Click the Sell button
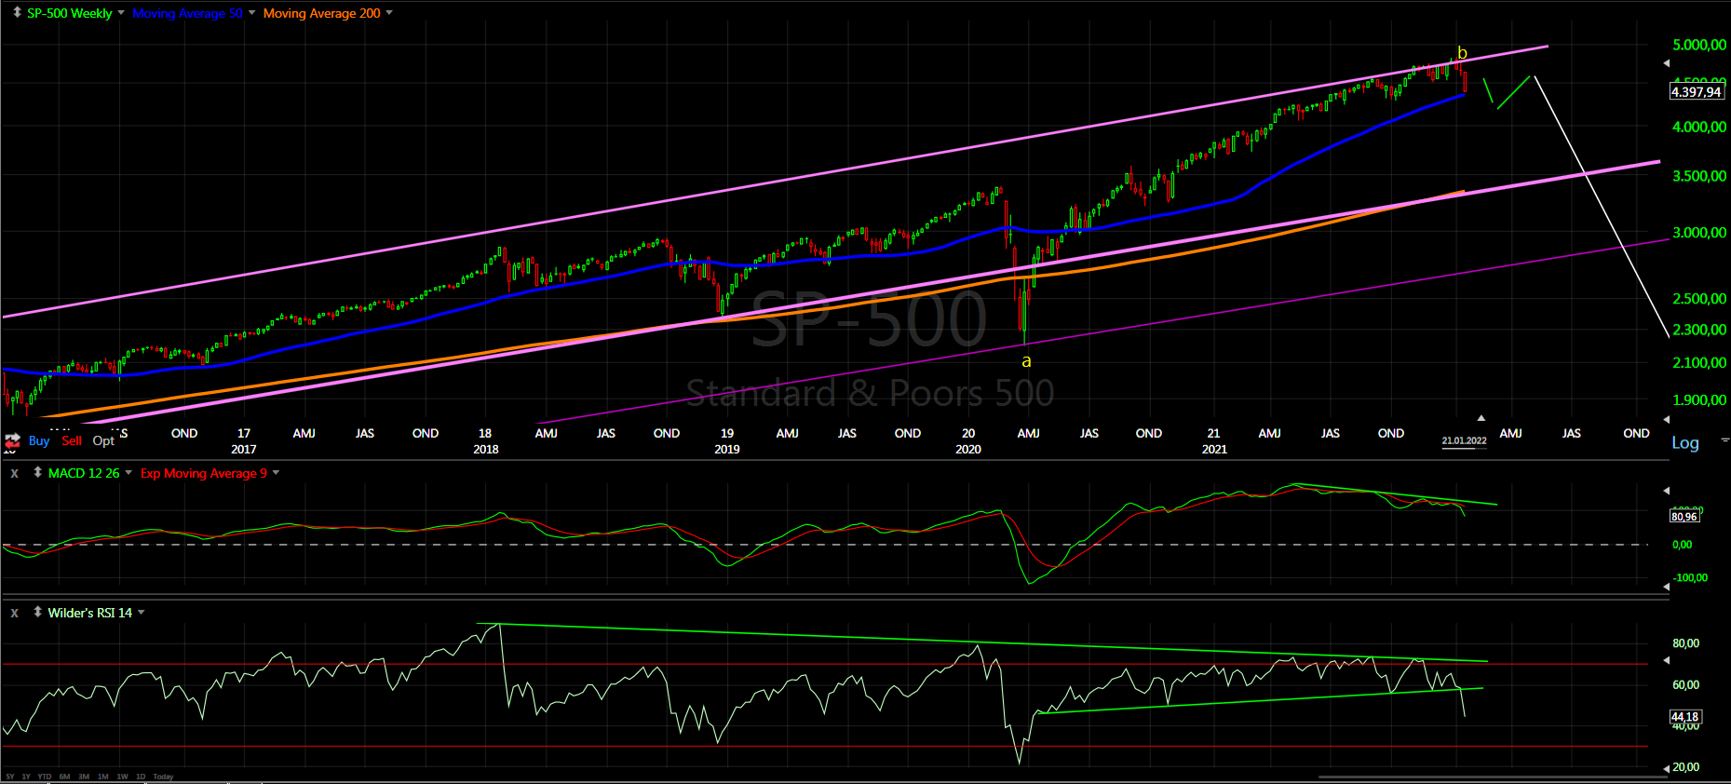 (72, 440)
